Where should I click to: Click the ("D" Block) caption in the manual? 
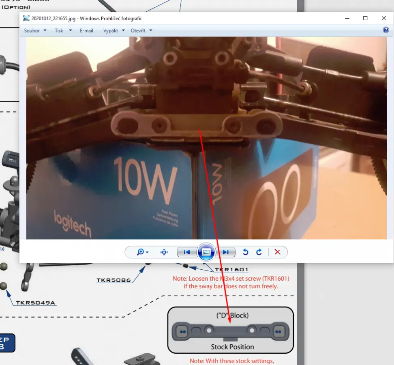coord(232,315)
